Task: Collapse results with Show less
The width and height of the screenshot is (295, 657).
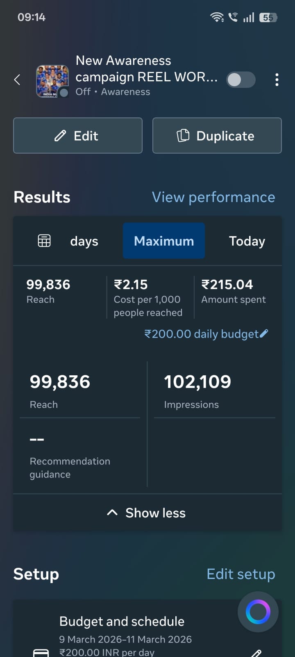Action: (x=147, y=513)
